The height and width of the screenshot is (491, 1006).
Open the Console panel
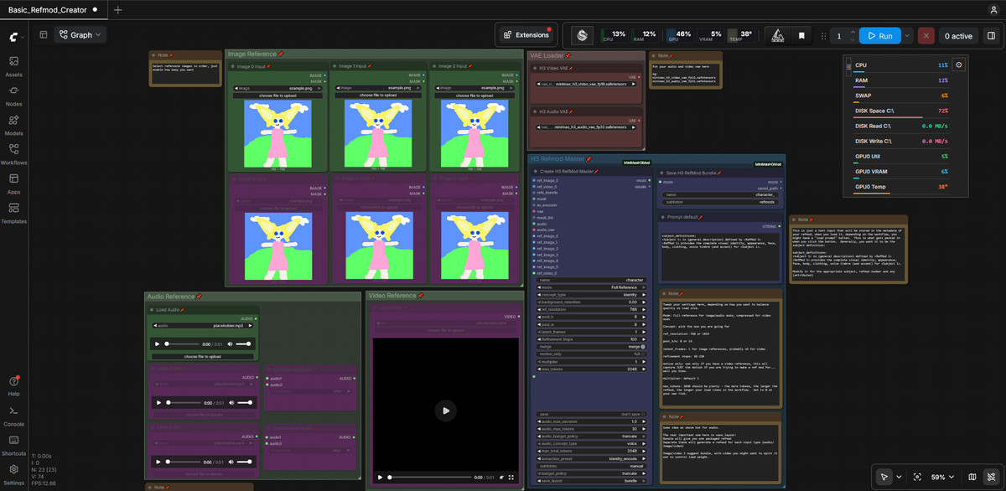(x=14, y=415)
